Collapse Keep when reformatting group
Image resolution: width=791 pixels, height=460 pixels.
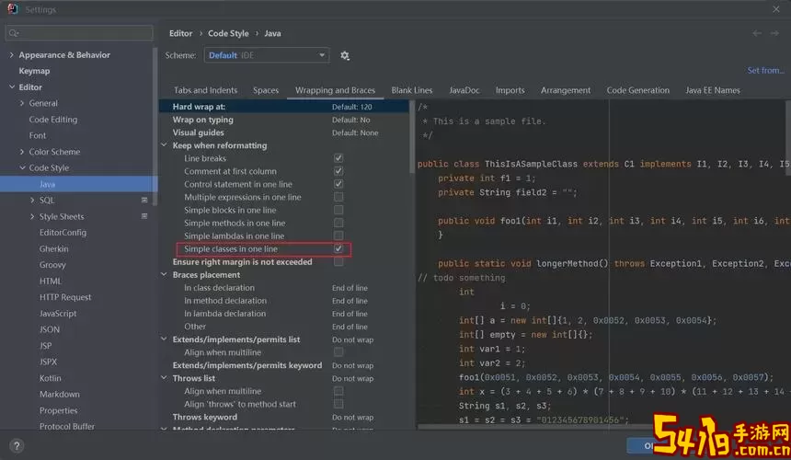click(x=164, y=145)
